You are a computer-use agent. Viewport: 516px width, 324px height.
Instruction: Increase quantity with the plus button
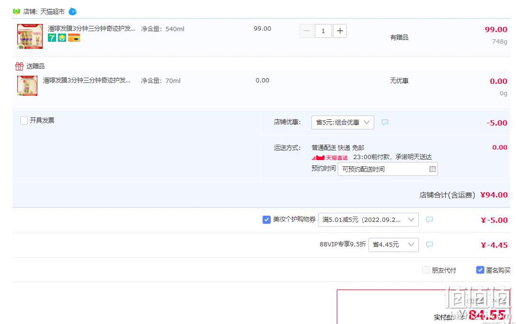point(340,31)
